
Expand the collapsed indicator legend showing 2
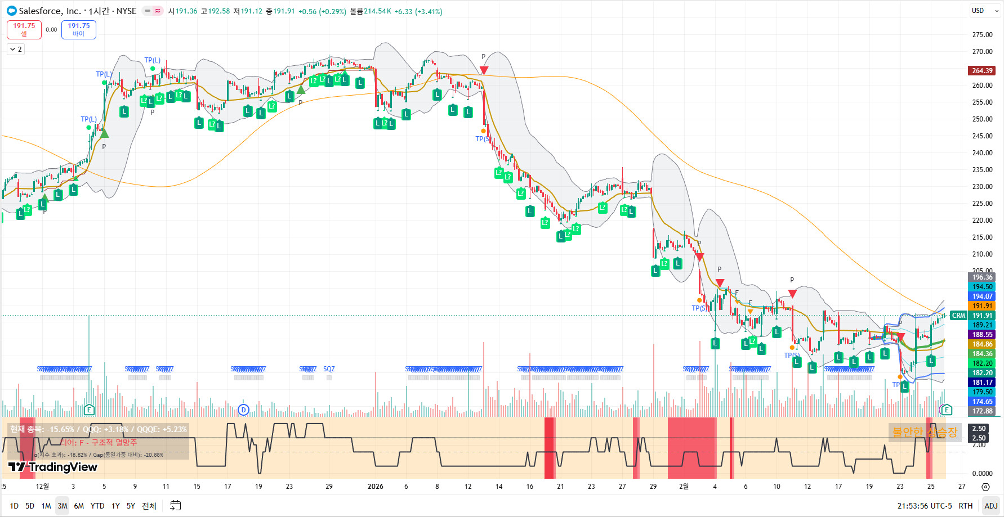click(x=16, y=50)
